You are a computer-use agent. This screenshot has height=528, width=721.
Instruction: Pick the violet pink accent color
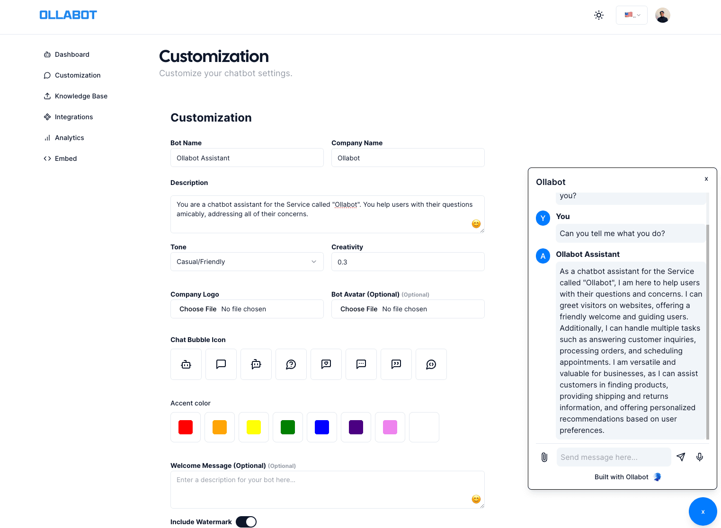coord(390,427)
